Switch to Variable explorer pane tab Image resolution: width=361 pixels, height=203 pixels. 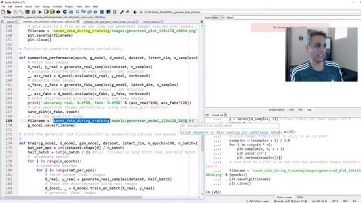point(276,110)
